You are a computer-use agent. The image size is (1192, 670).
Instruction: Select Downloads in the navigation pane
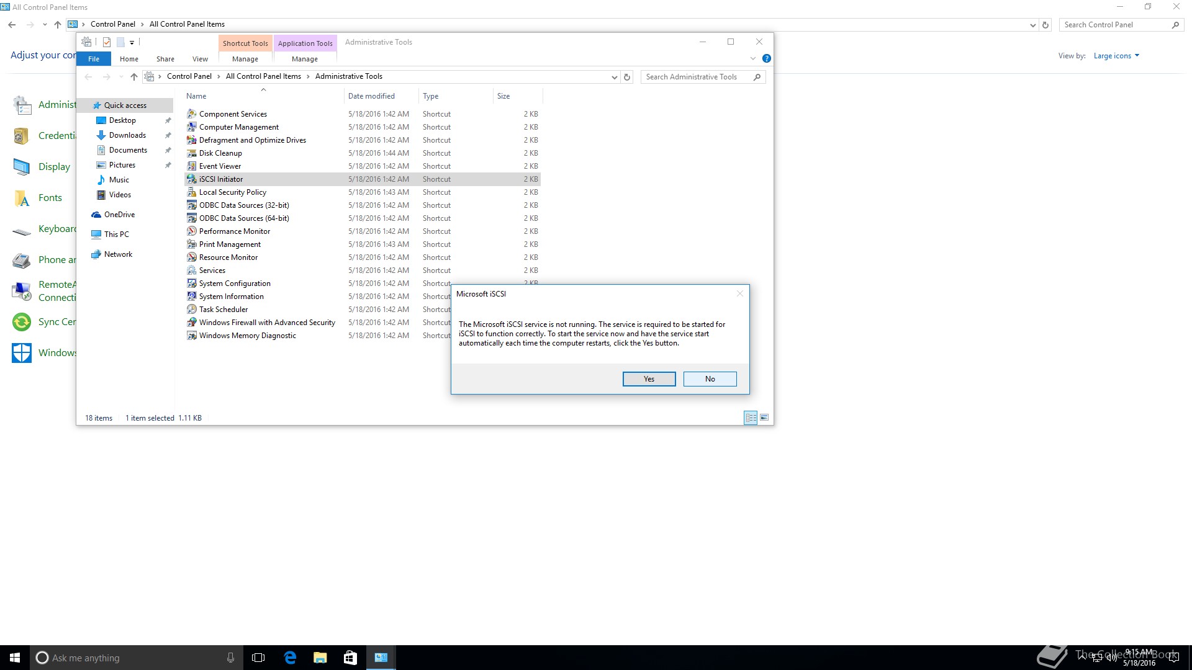click(127, 135)
